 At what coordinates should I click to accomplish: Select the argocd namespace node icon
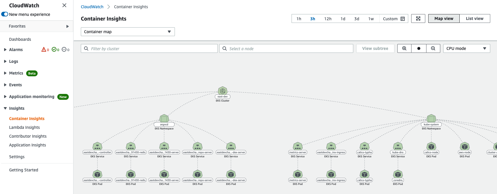point(164,119)
